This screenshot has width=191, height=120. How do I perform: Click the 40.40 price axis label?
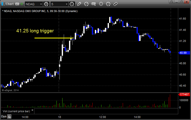pos(182,86)
